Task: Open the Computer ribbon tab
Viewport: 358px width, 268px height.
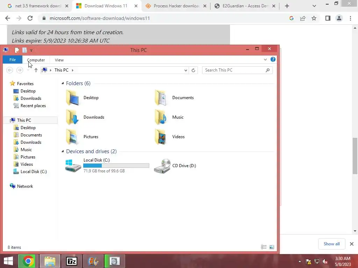Action: tap(36, 60)
